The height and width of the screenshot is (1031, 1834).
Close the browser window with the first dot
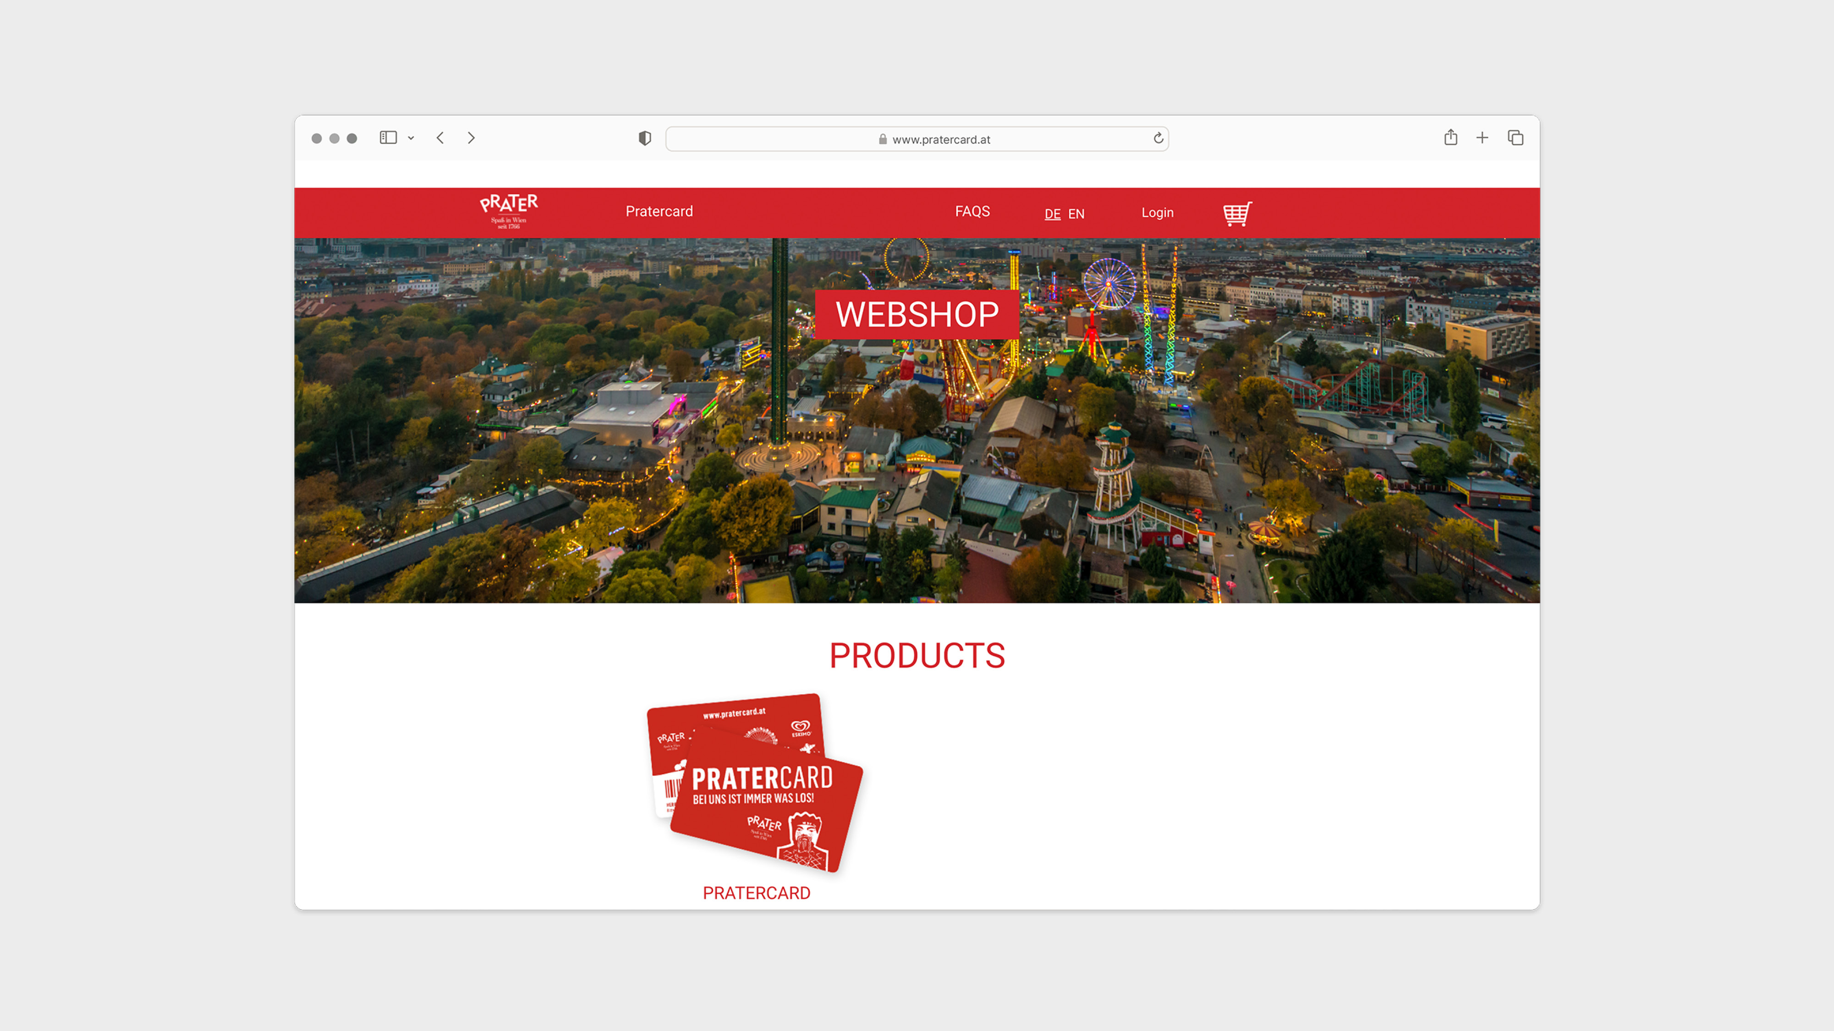[x=317, y=138]
